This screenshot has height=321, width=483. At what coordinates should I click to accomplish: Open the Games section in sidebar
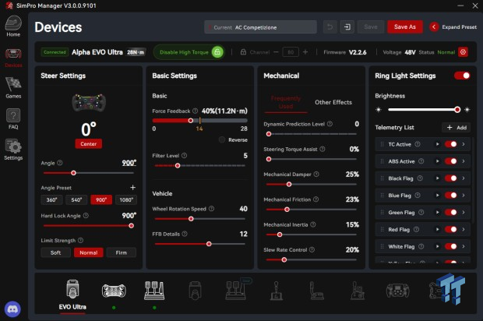[13, 88]
